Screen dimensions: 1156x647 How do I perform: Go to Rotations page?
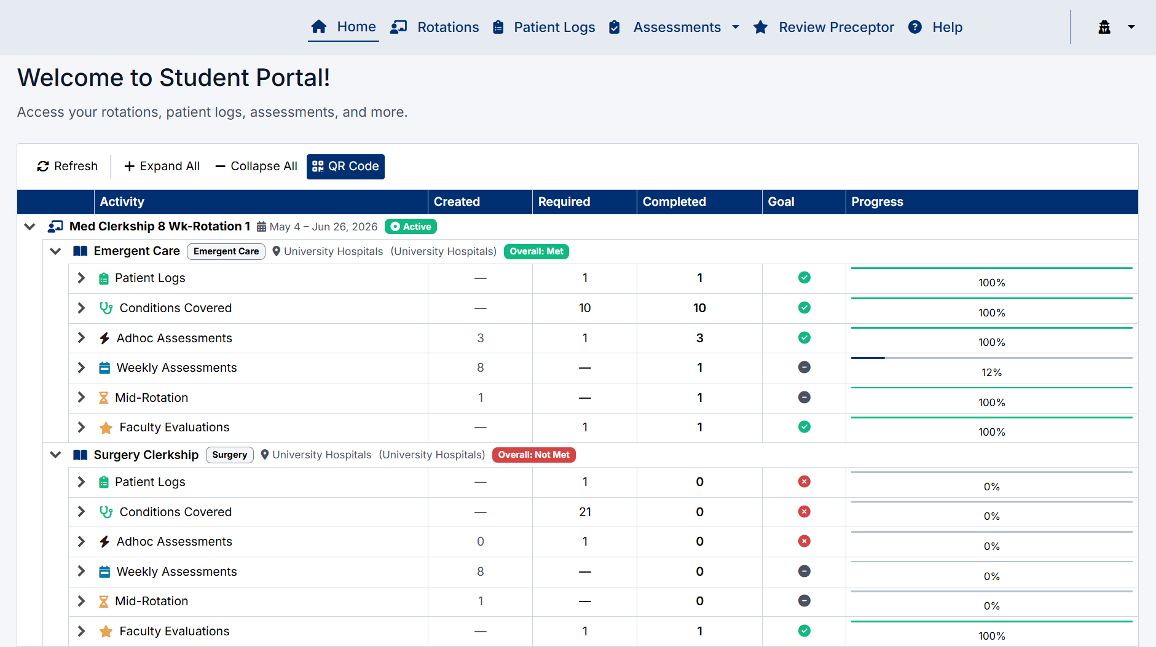[x=434, y=27]
